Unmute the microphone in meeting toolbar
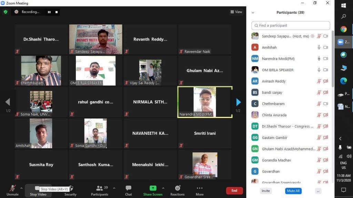Screen dimensions: 353x198 click(13, 190)
